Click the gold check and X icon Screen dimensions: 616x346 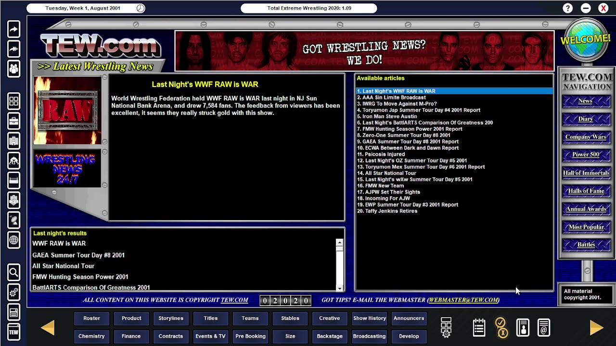tap(500, 327)
